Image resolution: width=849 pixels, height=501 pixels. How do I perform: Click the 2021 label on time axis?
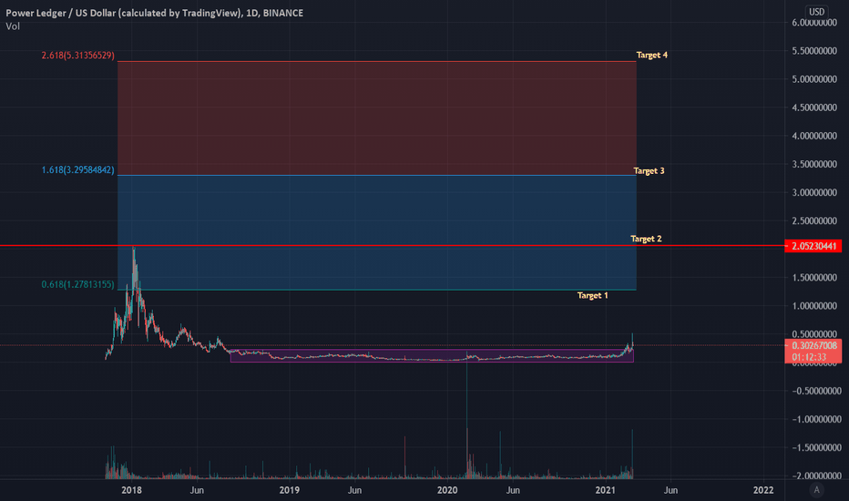606,490
